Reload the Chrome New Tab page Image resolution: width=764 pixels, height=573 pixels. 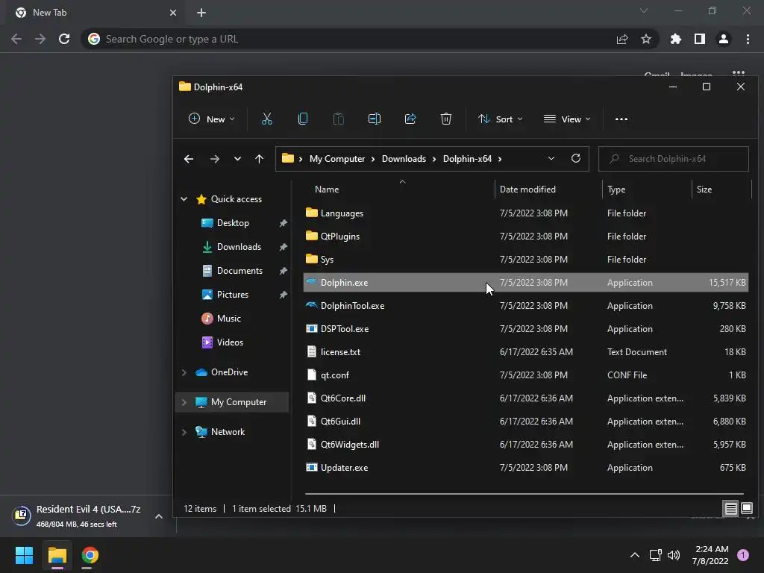click(x=64, y=39)
